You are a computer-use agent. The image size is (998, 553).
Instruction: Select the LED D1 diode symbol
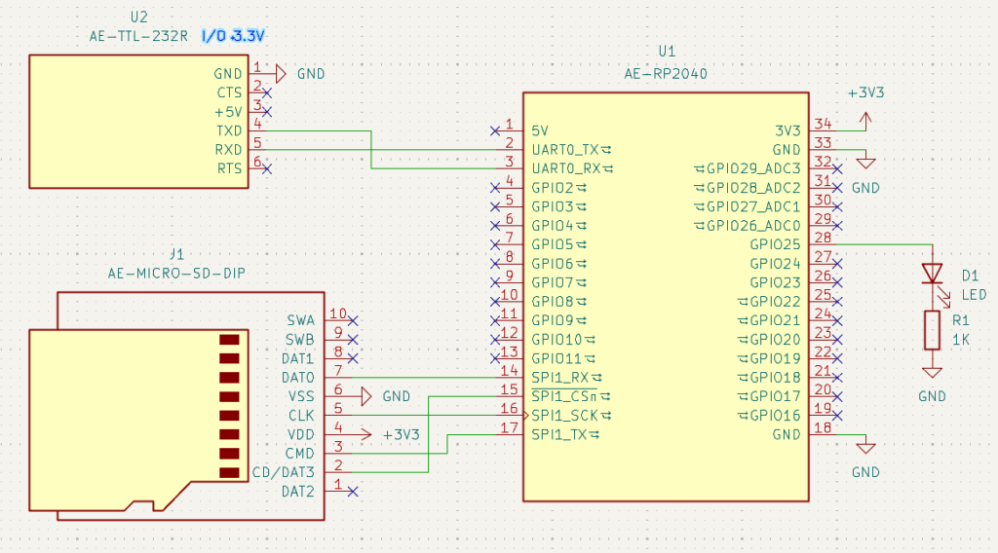933,273
